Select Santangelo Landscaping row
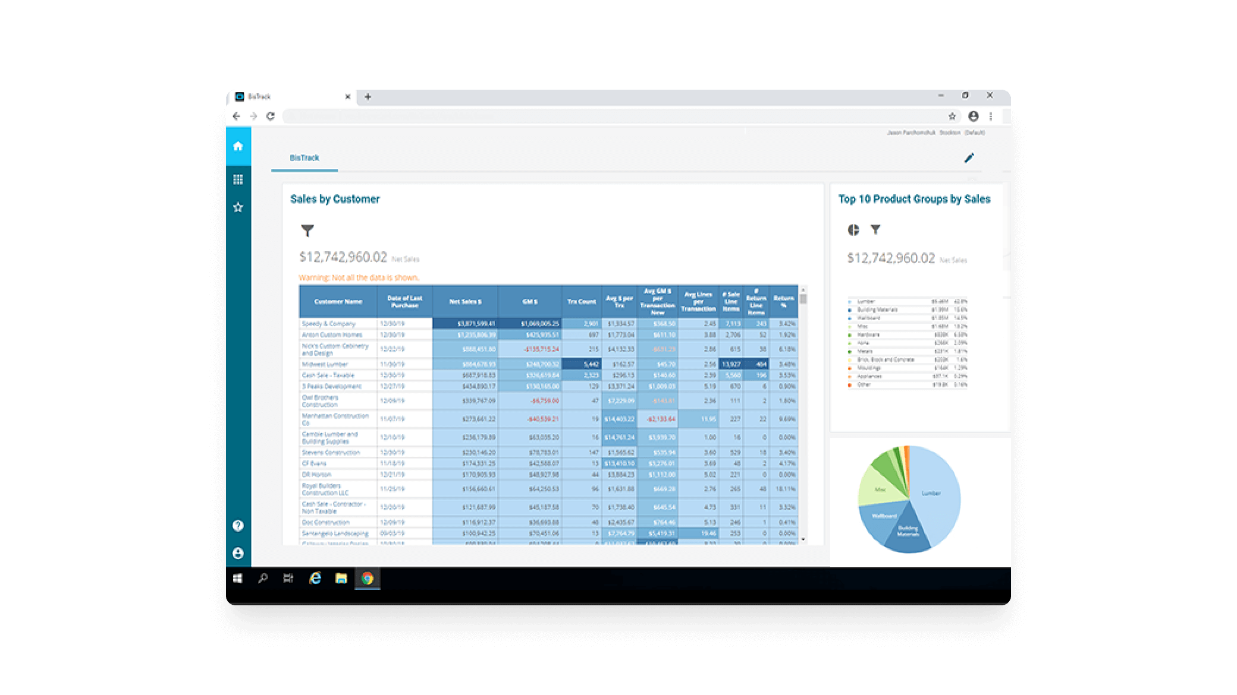The width and height of the screenshot is (1237, 695). (x=548, y=533)
